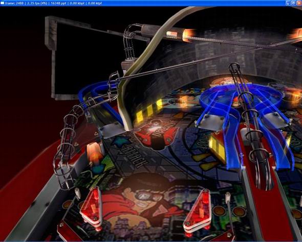Click the "0.00 kbpf" title text

77,3
